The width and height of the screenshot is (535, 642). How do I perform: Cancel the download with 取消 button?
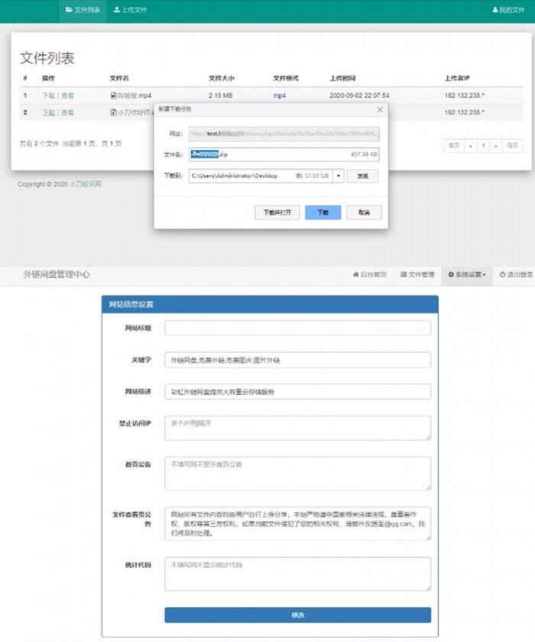click(364, 212)
